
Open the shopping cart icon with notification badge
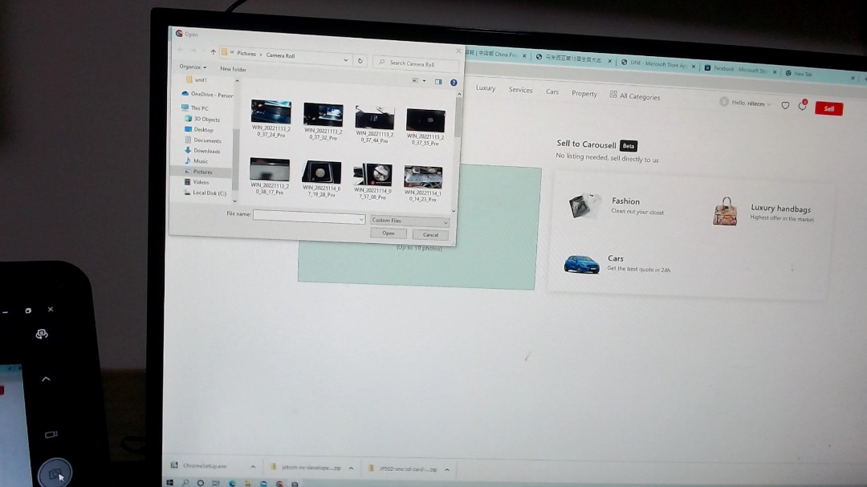click(802, 106)
